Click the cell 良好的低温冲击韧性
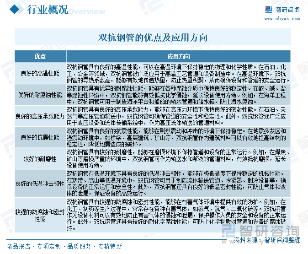The width and height of the screenshot is (308, 254). pos(40,184)
